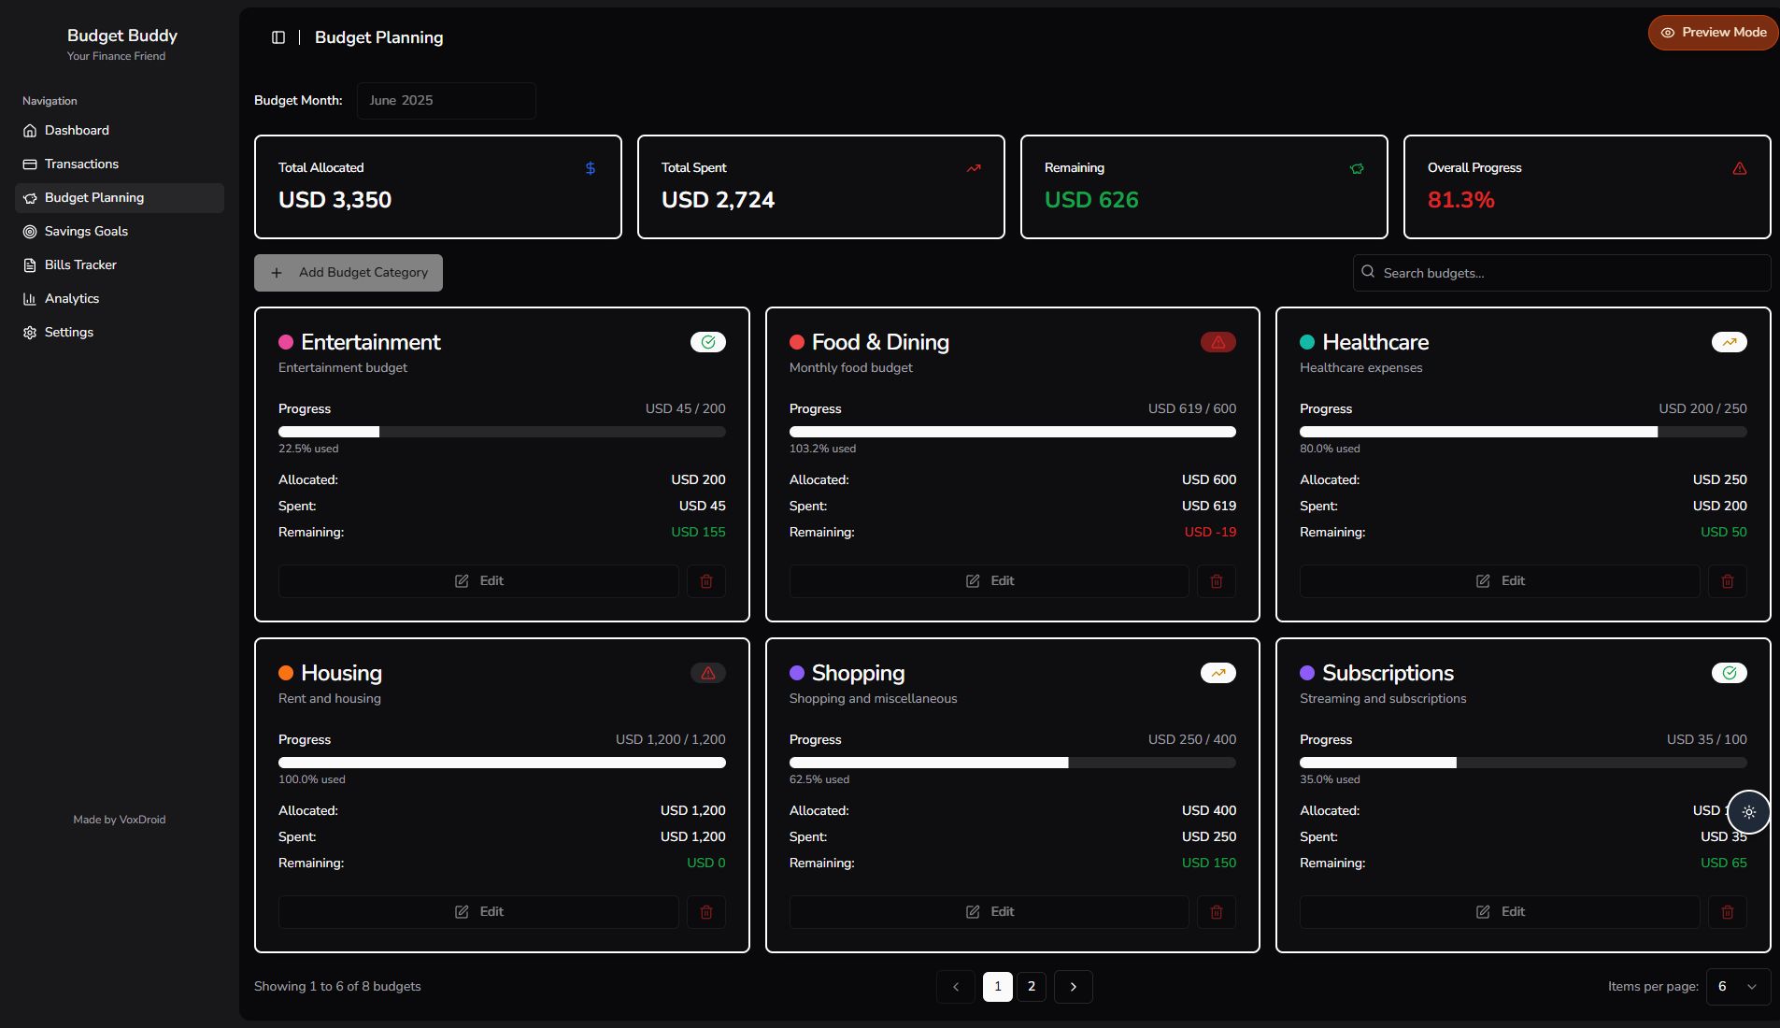Toggle Preview Mode
The width and height of the screenshot is (1780, 1028).
tap(1714, 33)
